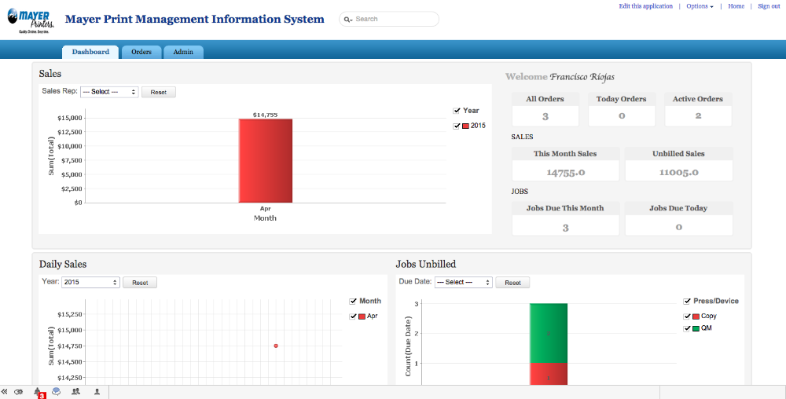Viewport: 786px width, 399px height.
Task: Click the red Copy bar segment
Action: coord(549,374)
